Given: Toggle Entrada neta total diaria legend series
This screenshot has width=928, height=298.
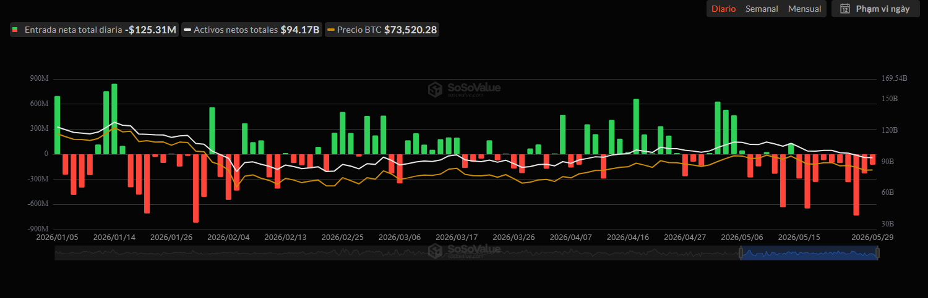Looking at the screenshot, I should click(x=94, y=30).
